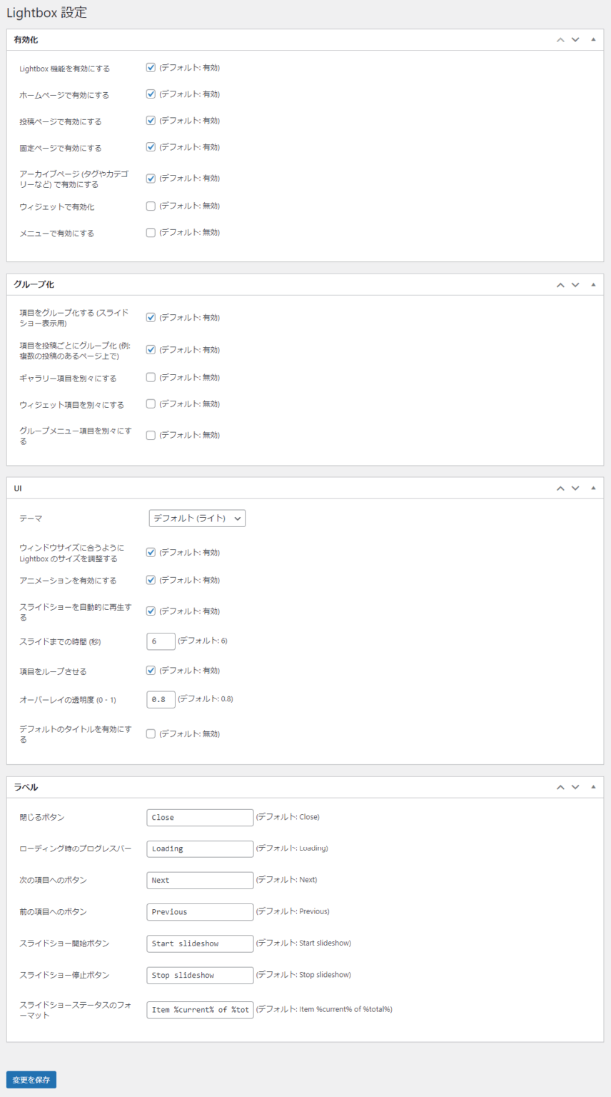Move the グループ化 panel down
Screen dimensions: 611x1097
click(x=575, y=284)
